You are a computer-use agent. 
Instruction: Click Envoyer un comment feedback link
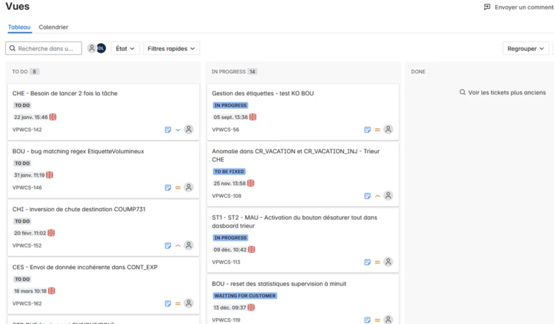pos(524,7)
